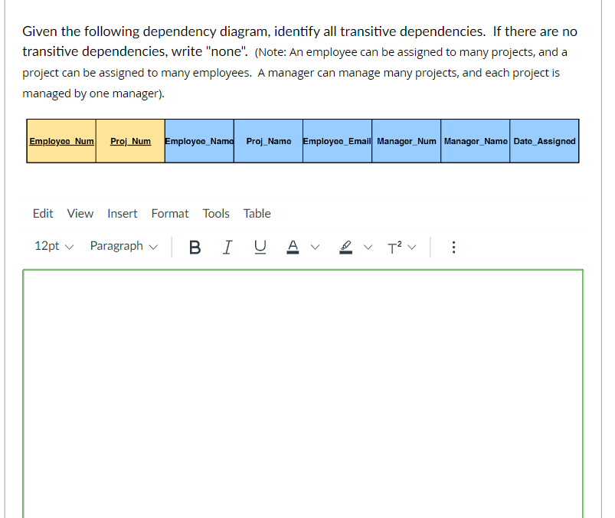Open the View menu

point(80,214)
